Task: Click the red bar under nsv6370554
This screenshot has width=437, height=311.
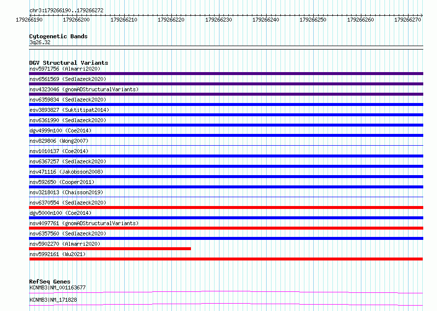Action: coord(226,207)
